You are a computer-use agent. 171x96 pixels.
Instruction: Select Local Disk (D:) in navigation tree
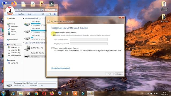(15, 50)
